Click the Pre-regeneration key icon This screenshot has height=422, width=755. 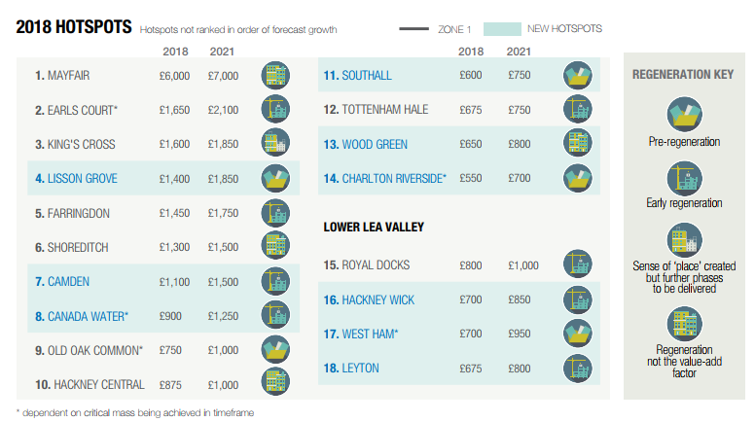[684, 114]
